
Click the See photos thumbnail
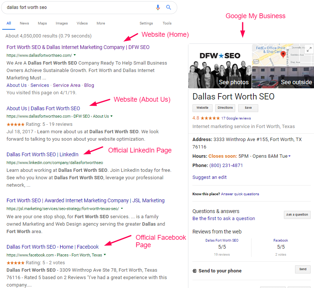[x=220, y=66]
